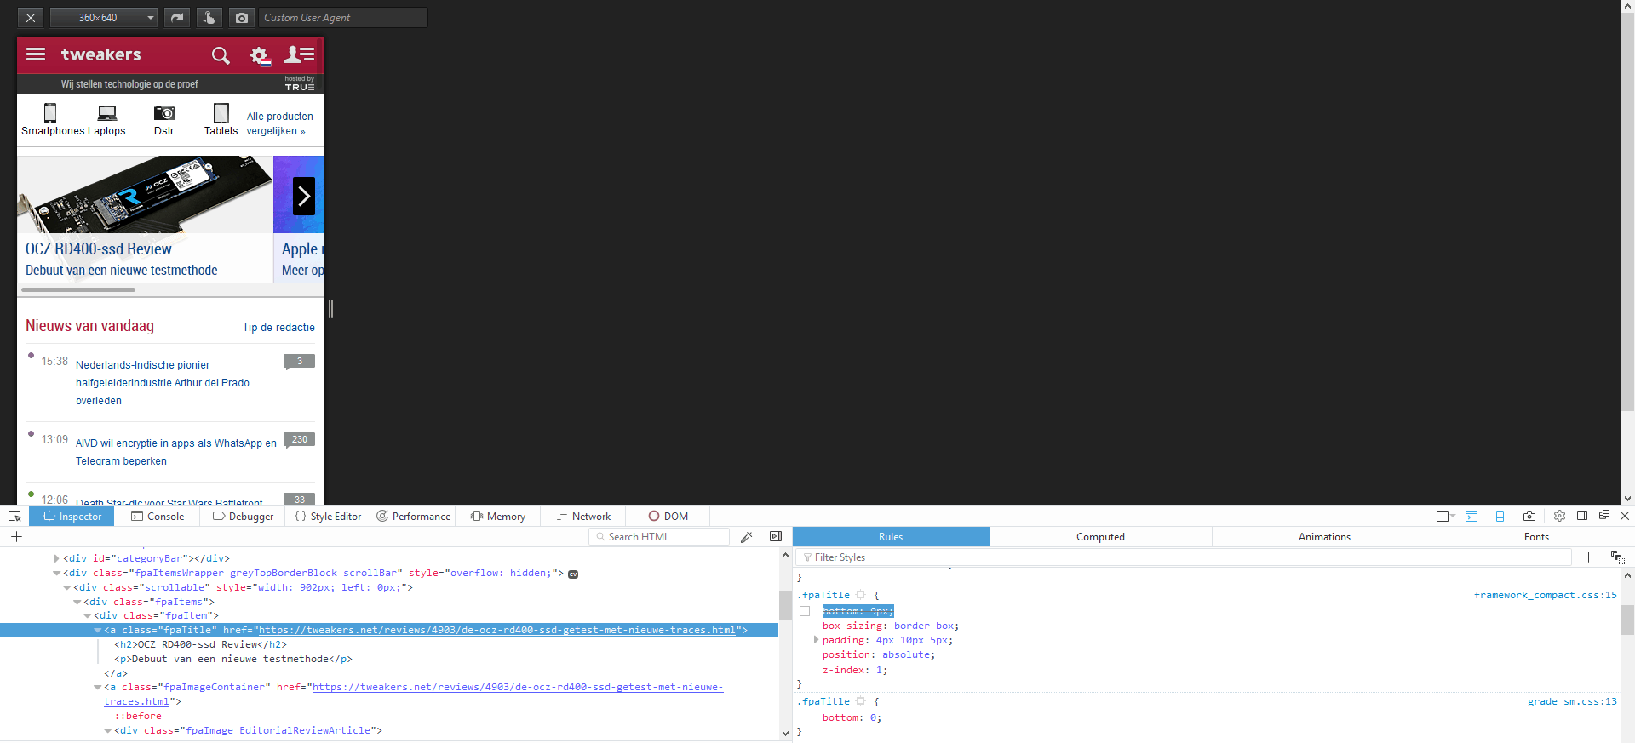The height and width of the screenshot is (743, 1635).
Task: Open the Fonts tab
Action: click(1536, 537)
